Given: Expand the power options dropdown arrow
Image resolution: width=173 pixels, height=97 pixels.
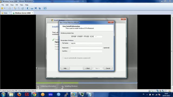Looking at the screenshot, I should point(5,8).
